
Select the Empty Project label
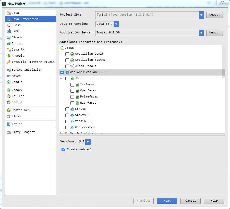click(23, 132)
